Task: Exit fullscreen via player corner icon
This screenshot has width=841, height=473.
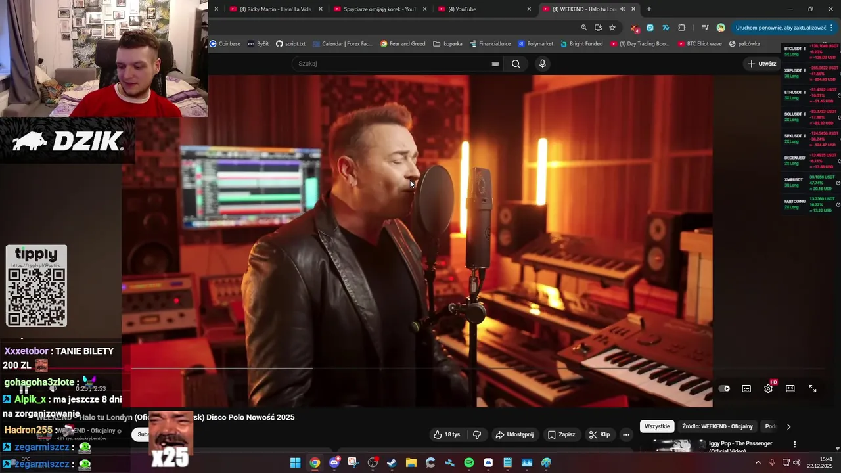Action: click(812, 388)
